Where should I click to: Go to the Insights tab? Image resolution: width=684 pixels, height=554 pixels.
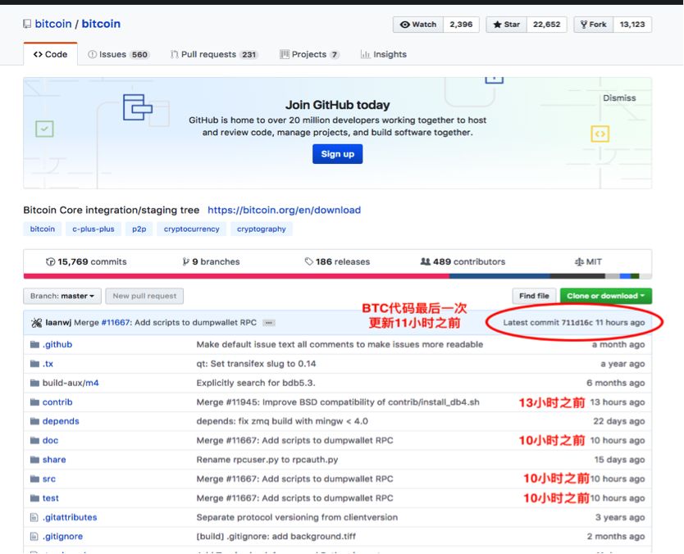[x=384, y=54]
